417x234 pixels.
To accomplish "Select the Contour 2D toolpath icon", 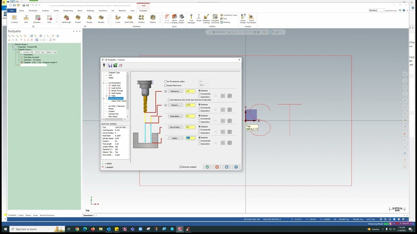I will [14, 19].
